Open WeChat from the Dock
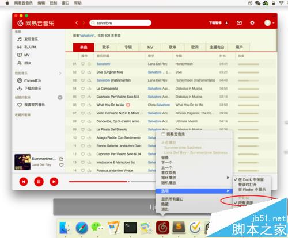The width and height of the screenshot is (288, 238). 97,227
